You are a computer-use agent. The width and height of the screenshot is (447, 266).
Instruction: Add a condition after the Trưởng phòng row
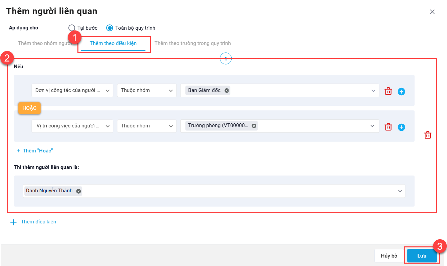pos(401,127)
